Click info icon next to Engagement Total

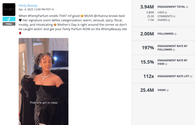(x=186, y=7)
